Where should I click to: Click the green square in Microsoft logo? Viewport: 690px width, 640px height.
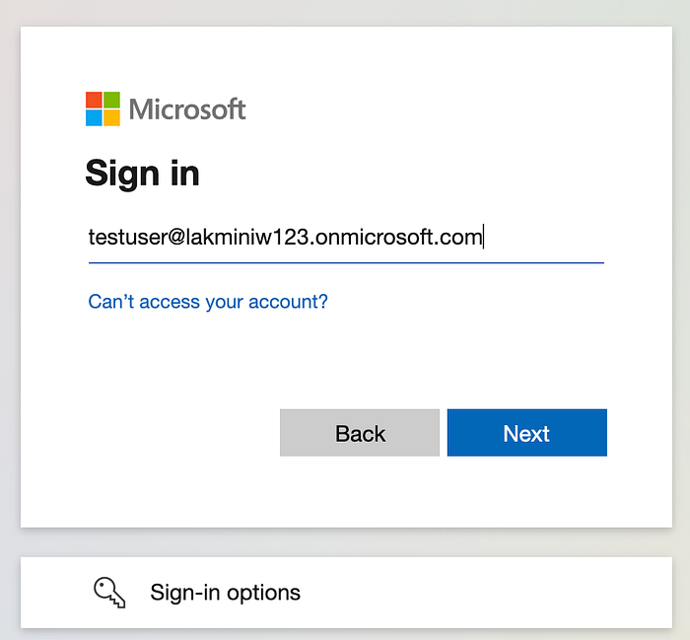(111, 100)
